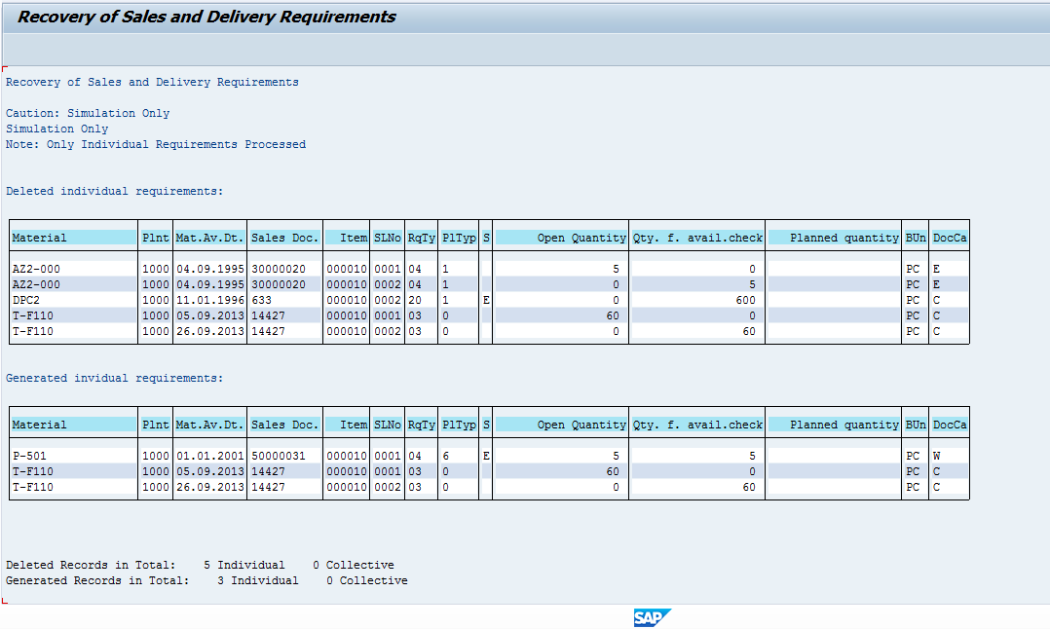Click the bold italic page title

[206, 17]
